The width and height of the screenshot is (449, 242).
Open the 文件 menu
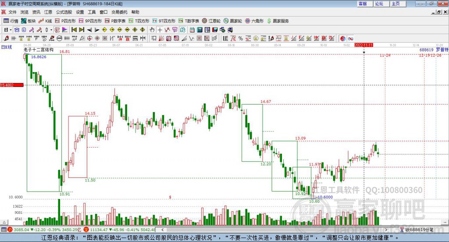[12, 12]
